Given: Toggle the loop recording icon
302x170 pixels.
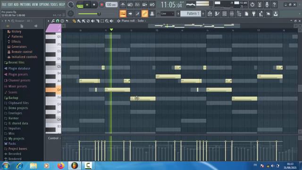Looking at the screenshot, I should [x=152, y=5].
